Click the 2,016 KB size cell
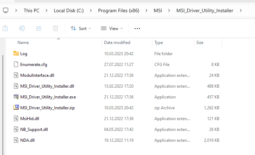The image size is (255, 155). [x=212, y=140]
